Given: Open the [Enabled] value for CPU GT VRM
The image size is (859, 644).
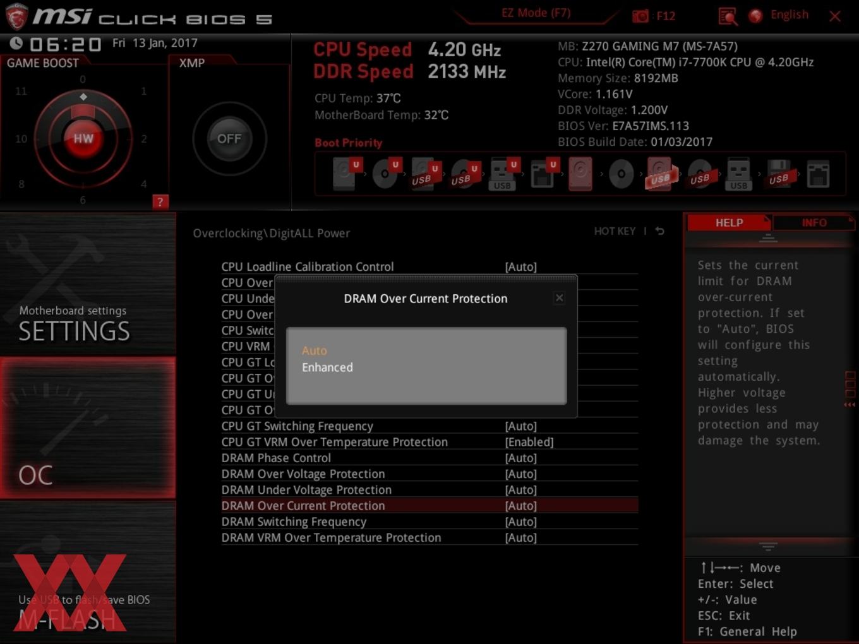Looking at the screenshot, I should [x=529, y=442].
